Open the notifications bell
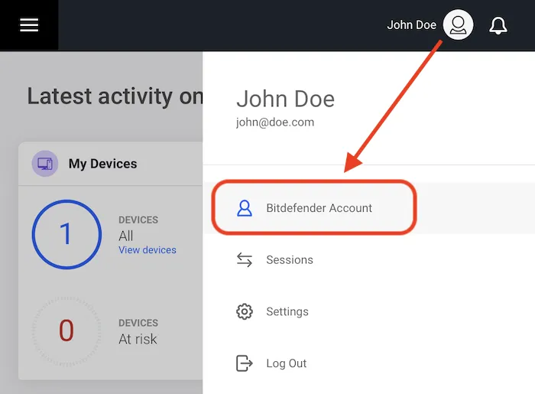535x394 pixels. (498, 25)
